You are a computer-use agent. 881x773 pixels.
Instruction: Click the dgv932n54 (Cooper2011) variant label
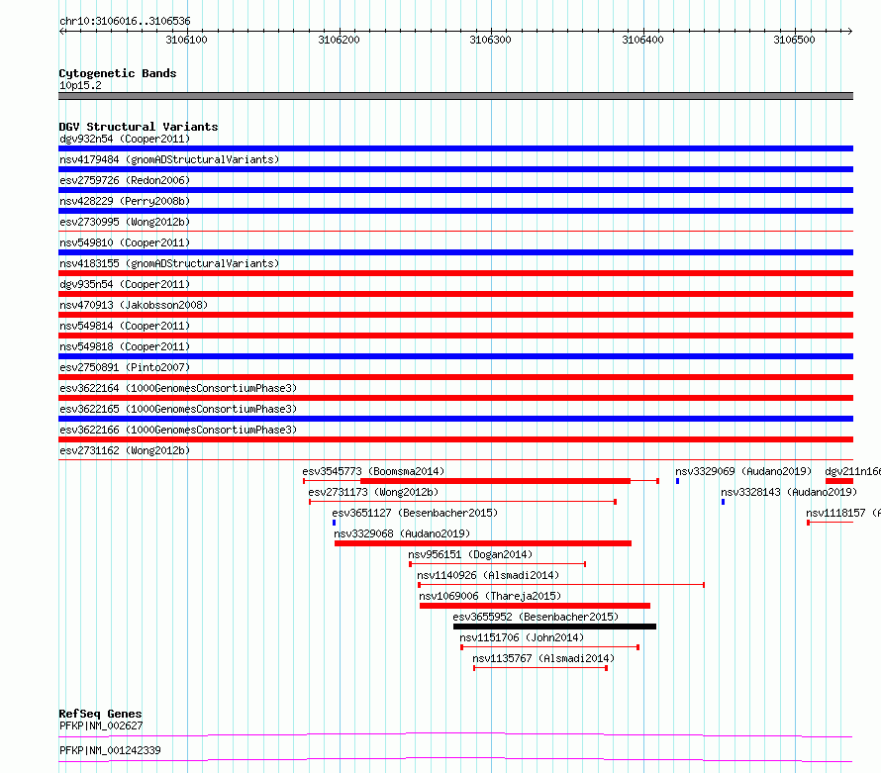coord(125,139)
